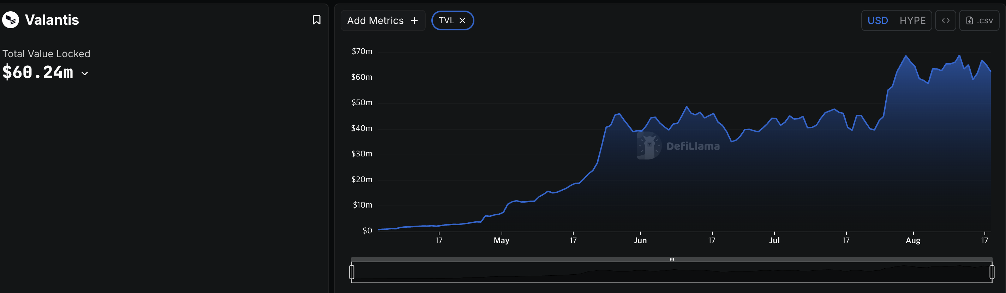Image resolution: width=1006 pixels, height=293 pixels.
Task: Click the Valantis protocol logo icon
Action: coord(11,20)
